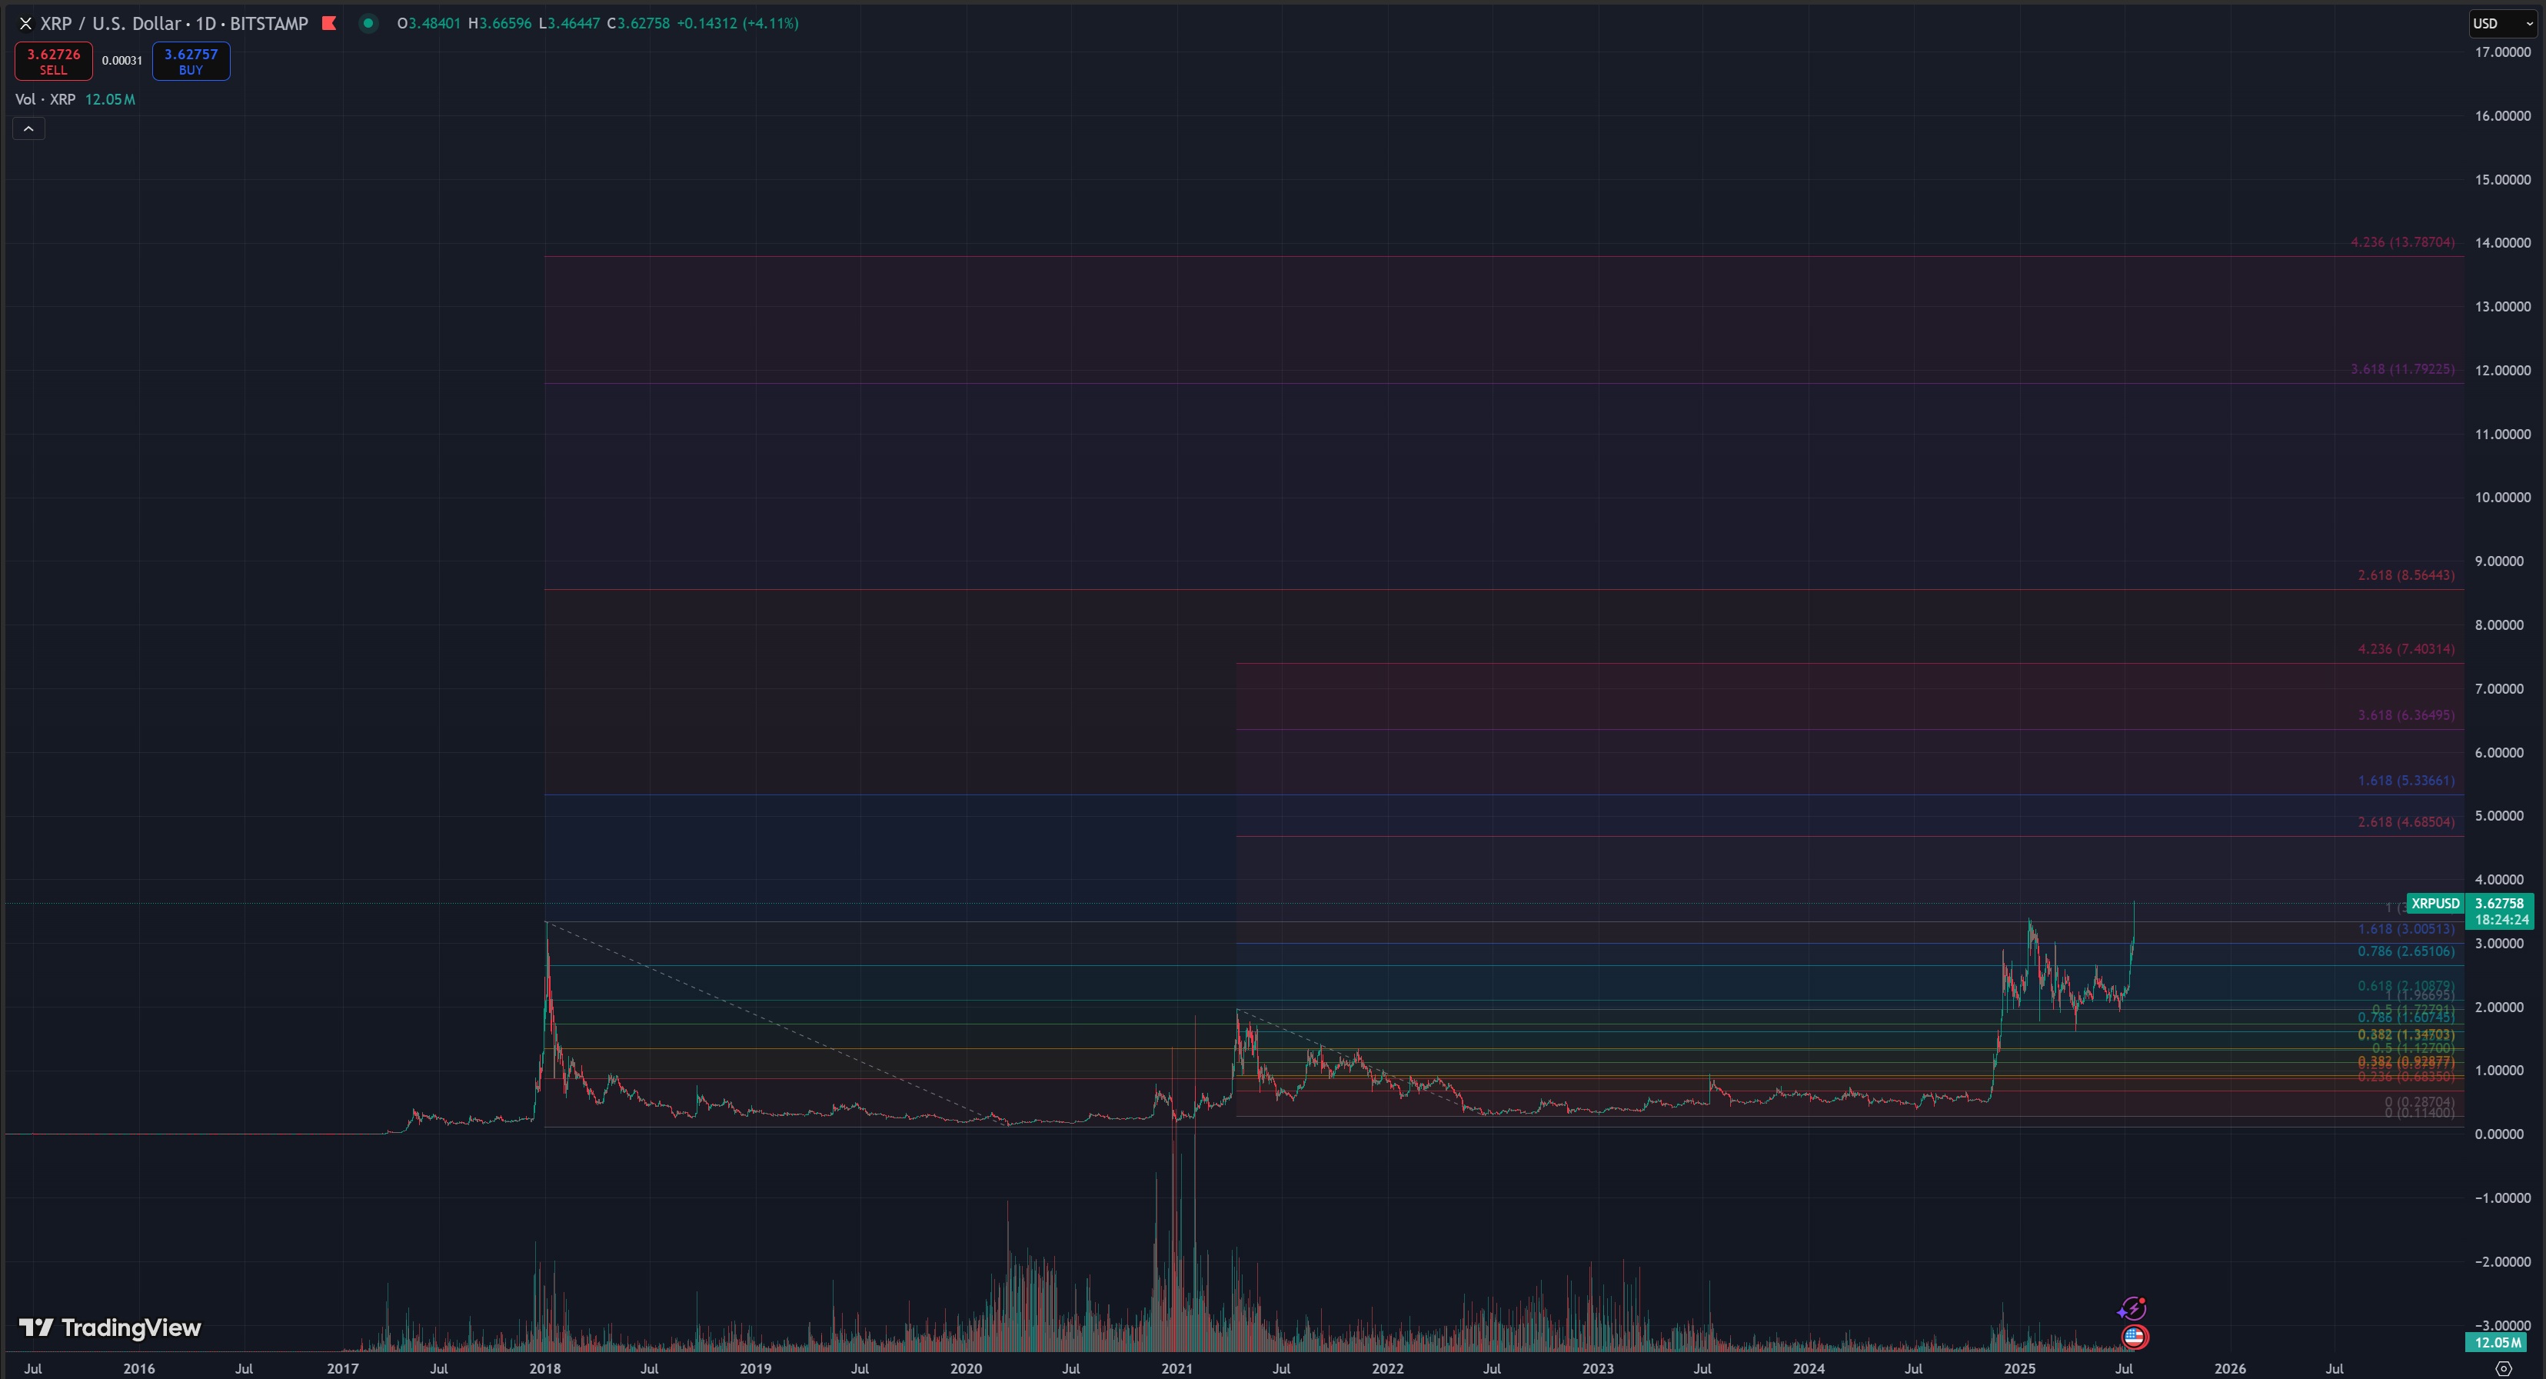The height and width of the screenshot is (1379, 2546).
Task: Click the 2021 label on the time axis
Action: pos(1176,1369)
